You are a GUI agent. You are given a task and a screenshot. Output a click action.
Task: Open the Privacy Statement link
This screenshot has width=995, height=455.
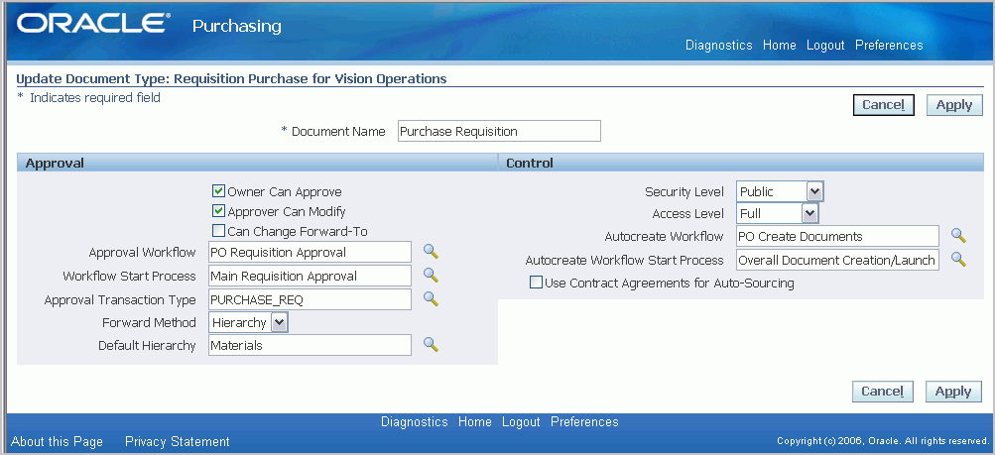[x=177, y=442]
